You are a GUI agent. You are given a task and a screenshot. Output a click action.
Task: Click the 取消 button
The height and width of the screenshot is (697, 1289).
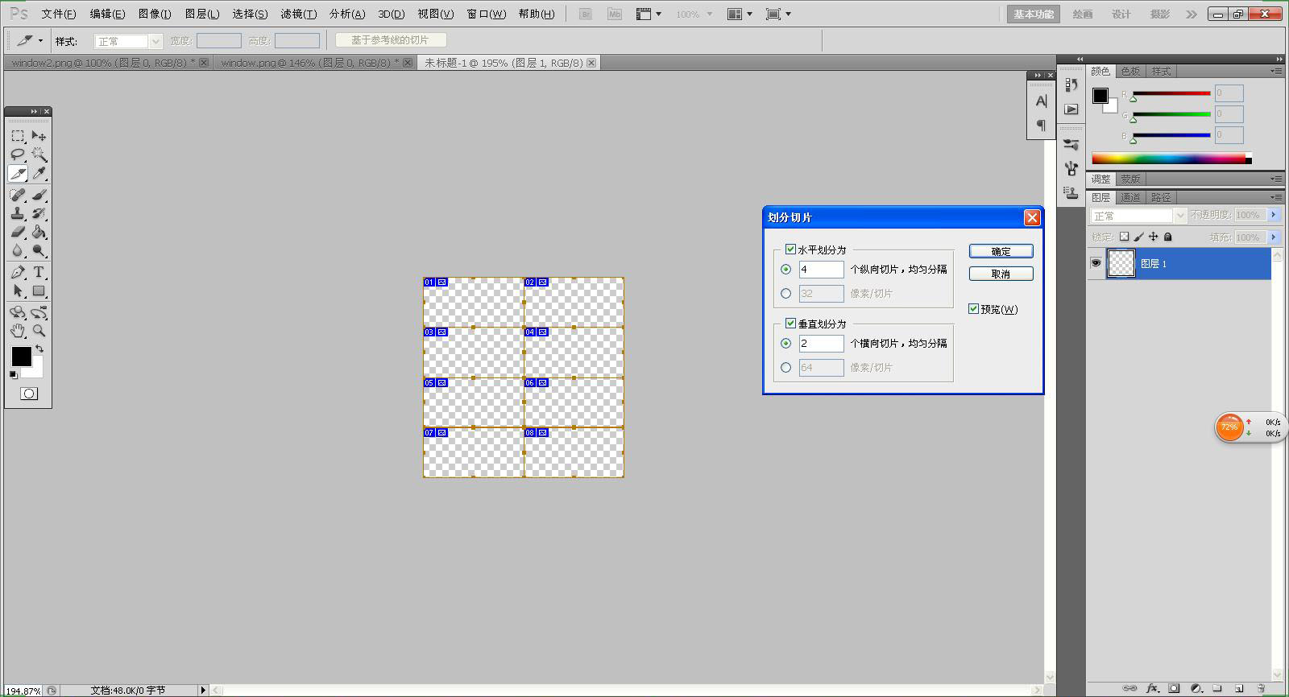tap(1001, 274)
